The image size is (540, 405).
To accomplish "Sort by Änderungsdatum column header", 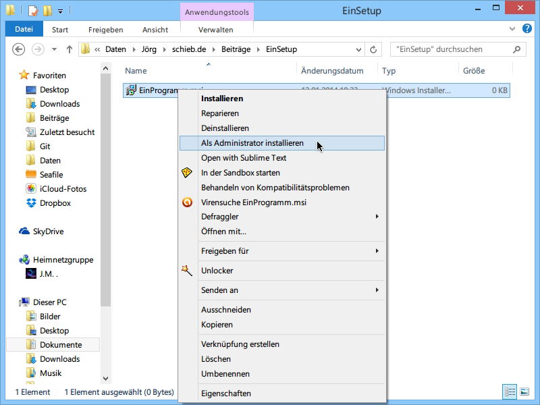I will [x=337, y=71].
